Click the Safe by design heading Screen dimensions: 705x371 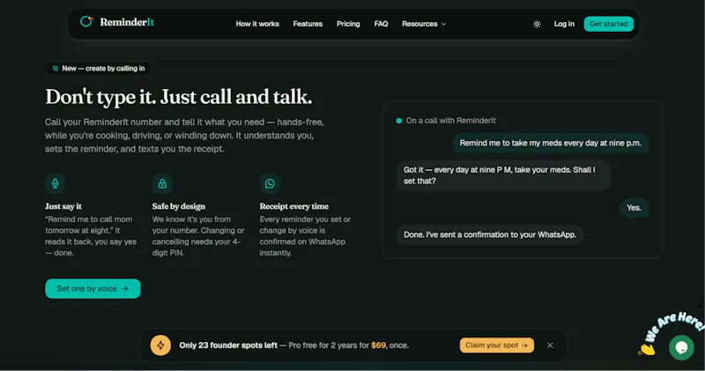coord(179,206)
